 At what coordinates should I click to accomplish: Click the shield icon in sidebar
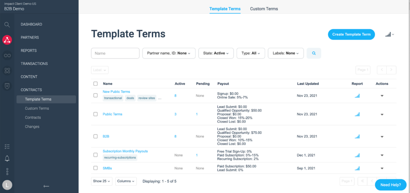click(x=7, y=86)
